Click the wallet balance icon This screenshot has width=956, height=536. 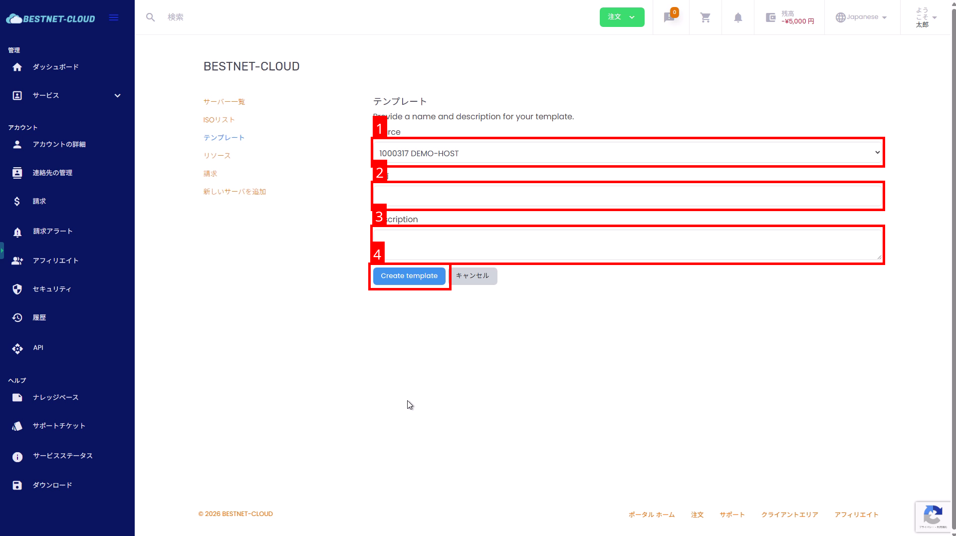click(770, 17)
